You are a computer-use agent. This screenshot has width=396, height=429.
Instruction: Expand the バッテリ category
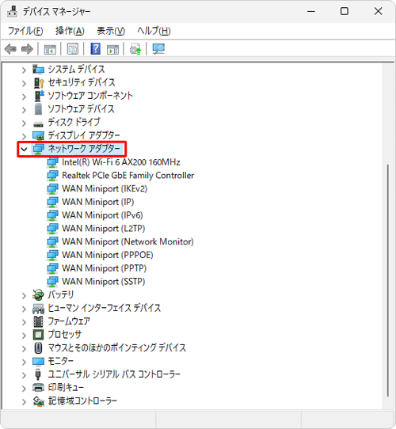point(24,295)
